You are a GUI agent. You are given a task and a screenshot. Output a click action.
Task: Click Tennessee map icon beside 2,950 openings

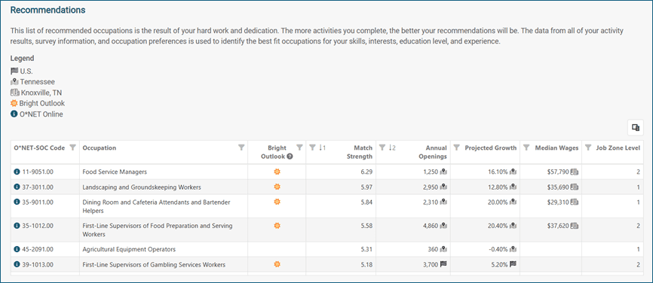[x=443, y=187]
